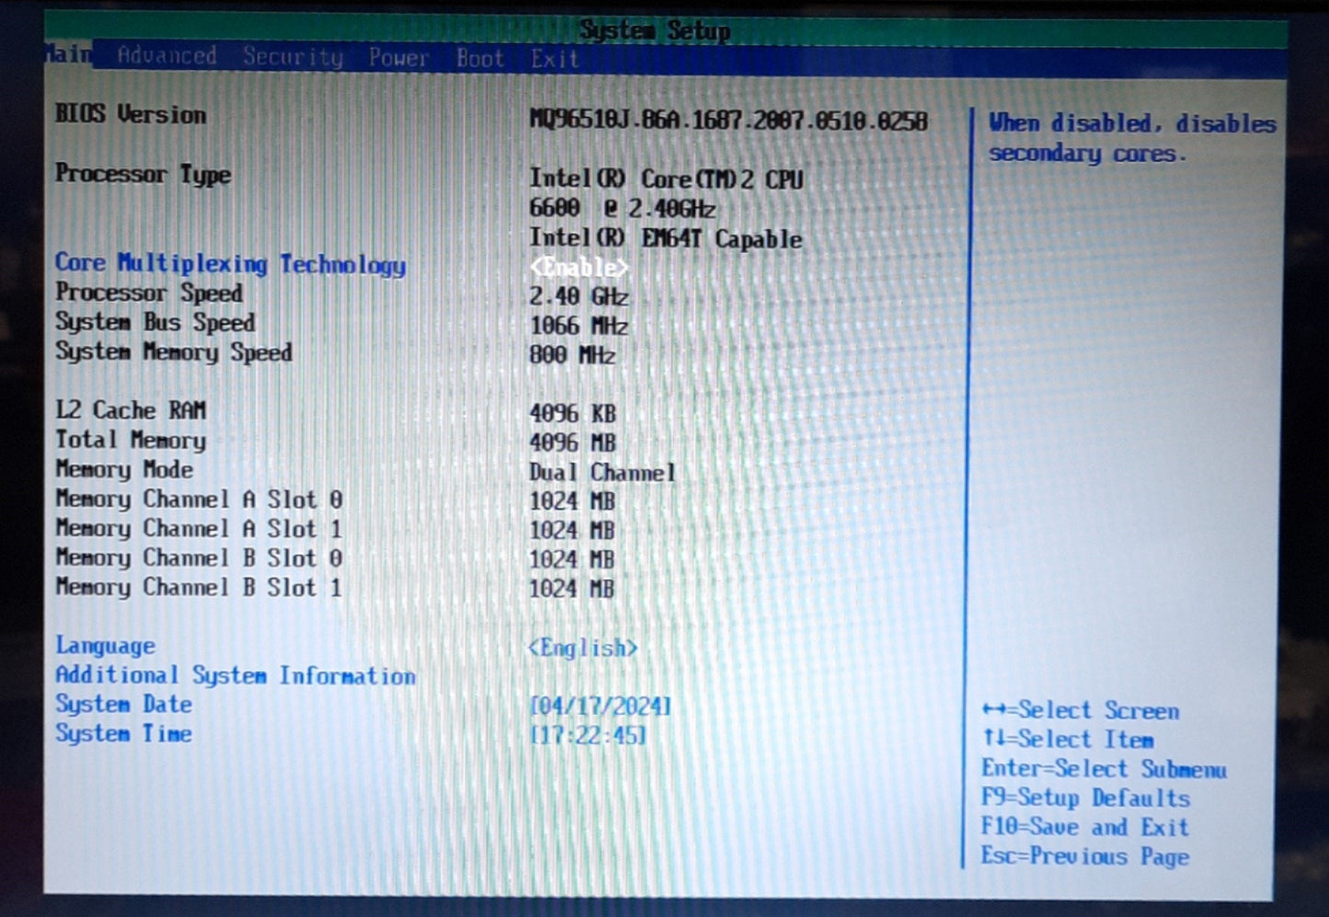Open the Security tab

click(x=292, y=57)
